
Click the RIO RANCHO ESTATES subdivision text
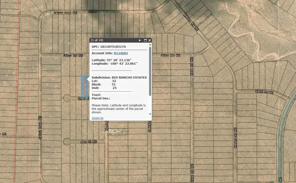point(129,78)
